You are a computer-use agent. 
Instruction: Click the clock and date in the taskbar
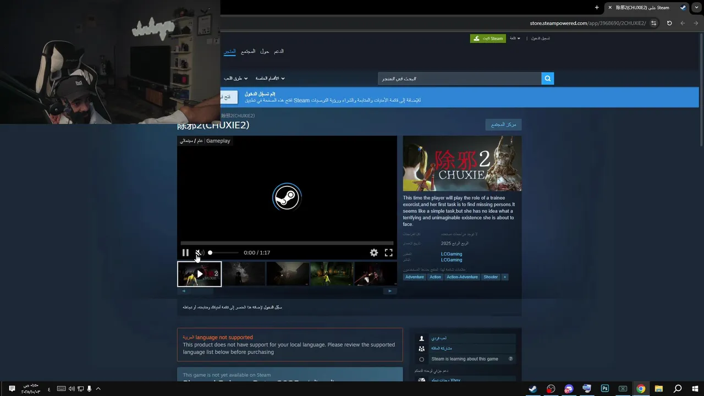(x=31, y=389)
